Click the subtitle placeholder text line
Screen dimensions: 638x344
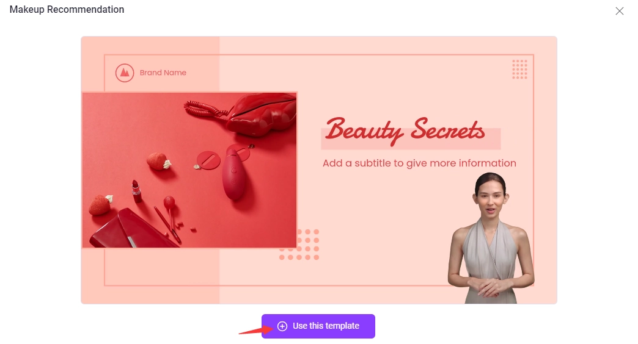(419, 163)
